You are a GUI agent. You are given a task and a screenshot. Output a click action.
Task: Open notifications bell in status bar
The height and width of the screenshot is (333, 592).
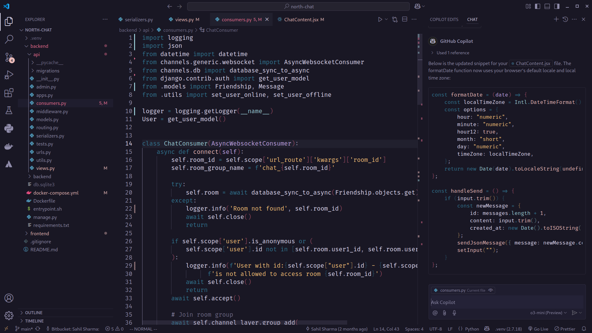tap(584, 329)
